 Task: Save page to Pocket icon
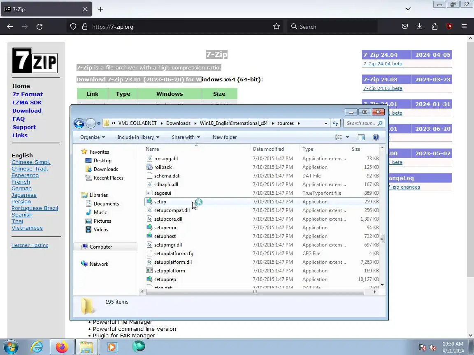[405, 27]
